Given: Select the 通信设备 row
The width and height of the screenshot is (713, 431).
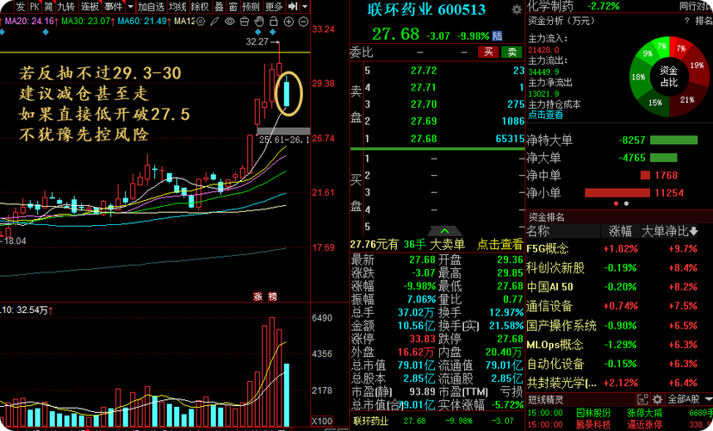Looking at the screenshot, I should coord(618,306).
